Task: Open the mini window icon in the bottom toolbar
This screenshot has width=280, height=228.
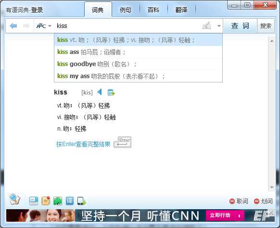Action: point(34,201)
